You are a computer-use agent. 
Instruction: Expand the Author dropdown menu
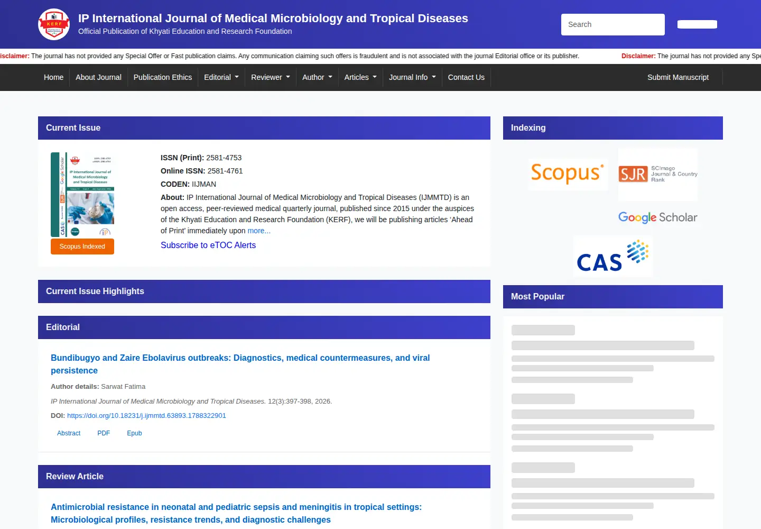pyautogui.click(x=317, y=77)
